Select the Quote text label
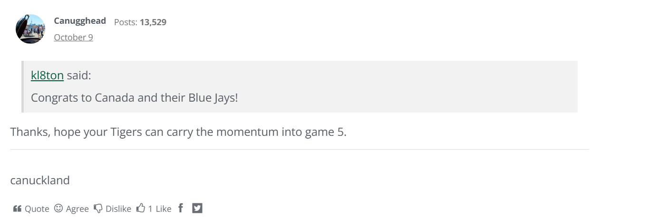Viewport: 648px width, 218px height. pos(37,209)
